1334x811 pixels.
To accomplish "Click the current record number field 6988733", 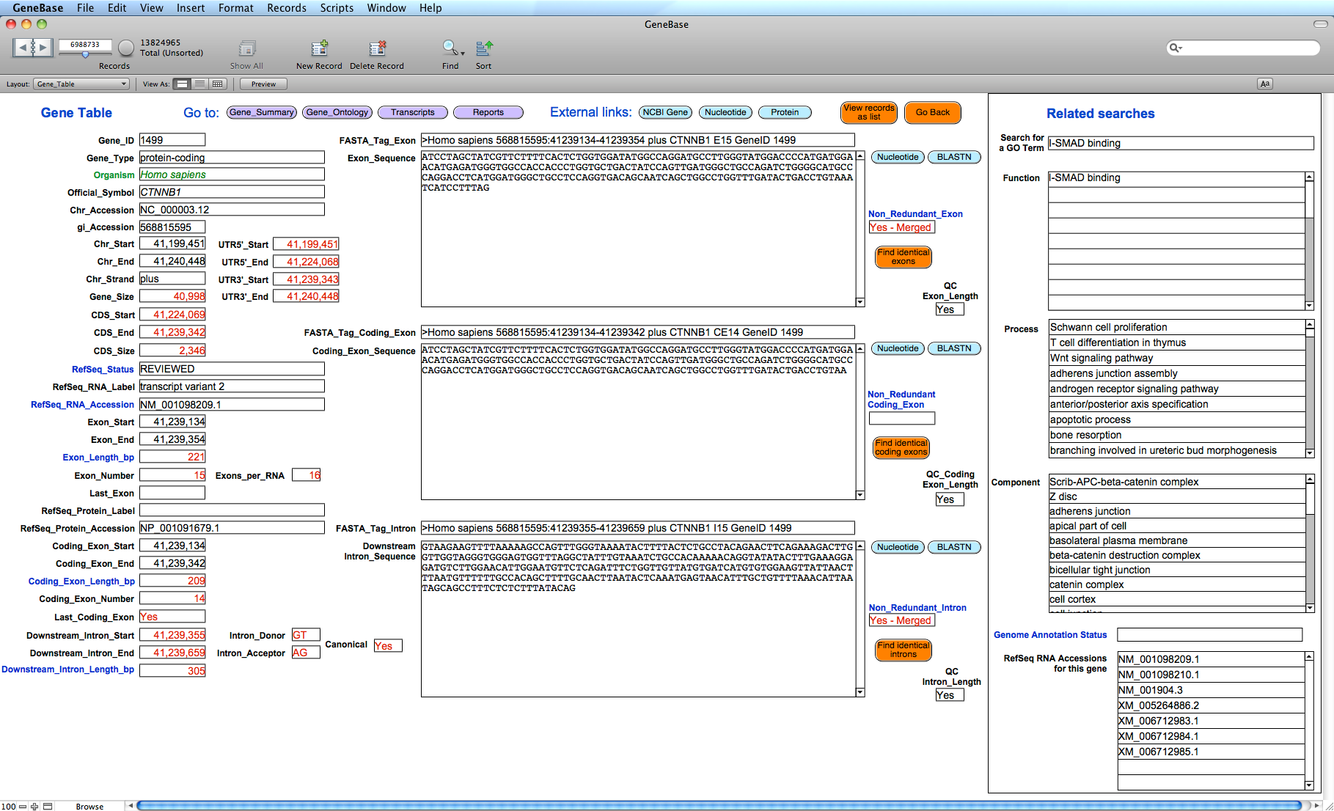I will pyautogui.click(x=85, y=45).
